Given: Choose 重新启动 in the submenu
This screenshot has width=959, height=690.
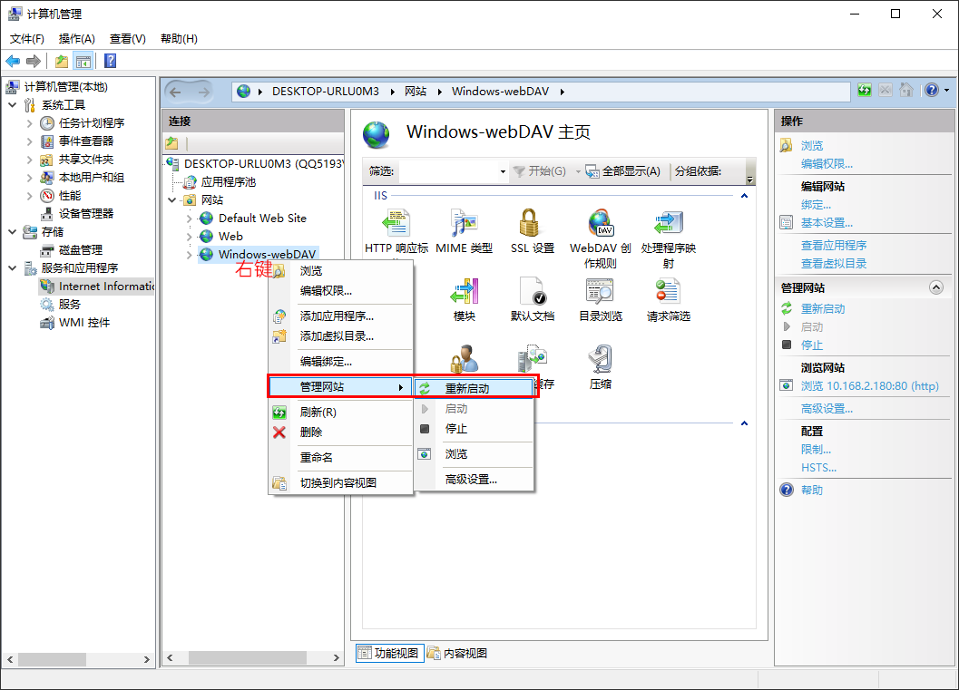Looking at the screenshot, I should [474, 388].
